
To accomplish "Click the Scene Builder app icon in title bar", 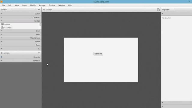I will pos(1,1).
